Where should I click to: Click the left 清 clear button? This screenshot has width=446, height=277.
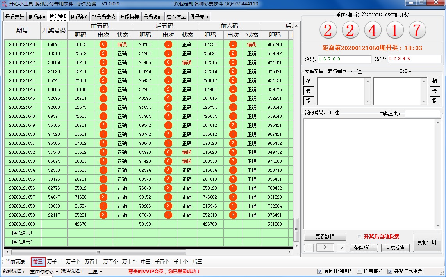(x=309, y=91)
